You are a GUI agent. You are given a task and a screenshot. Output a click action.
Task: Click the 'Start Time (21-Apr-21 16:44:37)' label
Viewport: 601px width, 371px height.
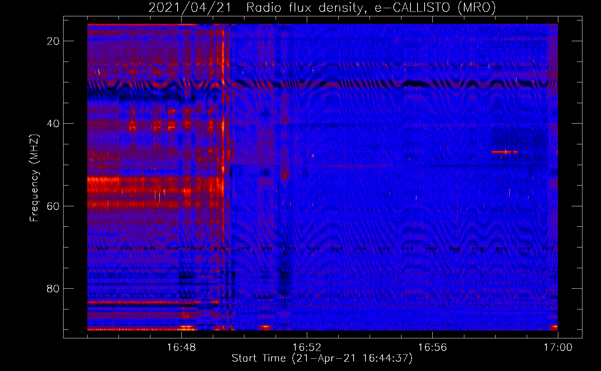(x=322, y=358)
